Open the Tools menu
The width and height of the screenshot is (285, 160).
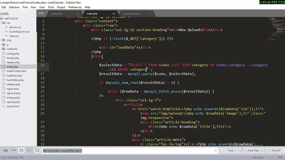51,7
